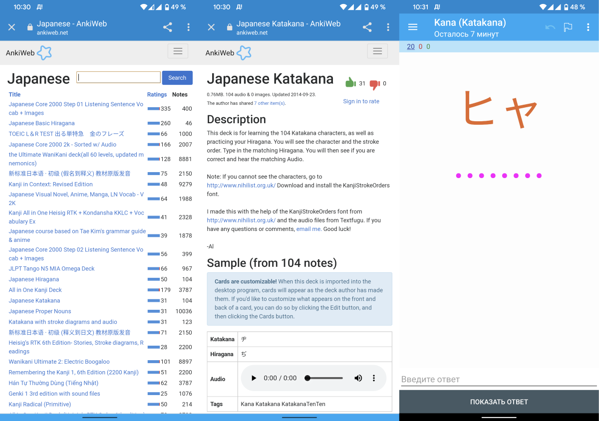Open Kanji Radical (Primitive) deck
The image size is (599, 421).
40,405
